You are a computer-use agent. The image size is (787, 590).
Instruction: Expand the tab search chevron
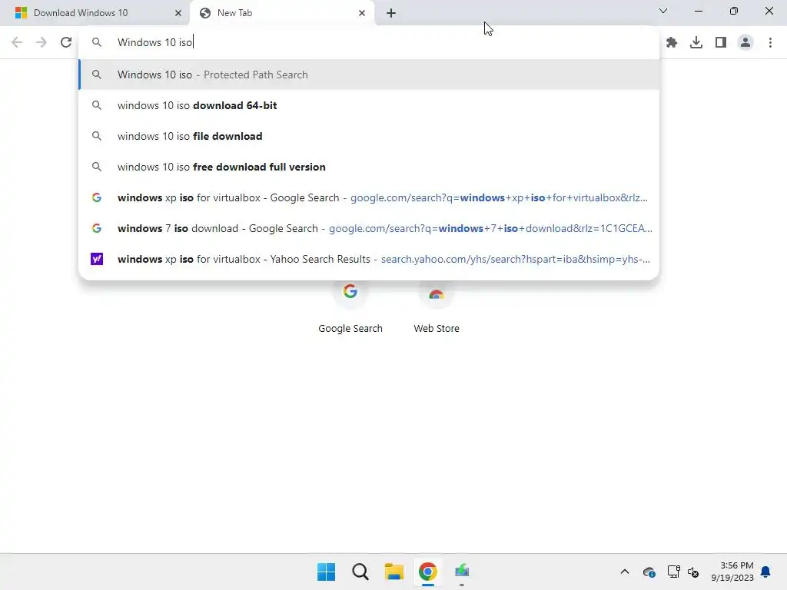click(663, 11)
